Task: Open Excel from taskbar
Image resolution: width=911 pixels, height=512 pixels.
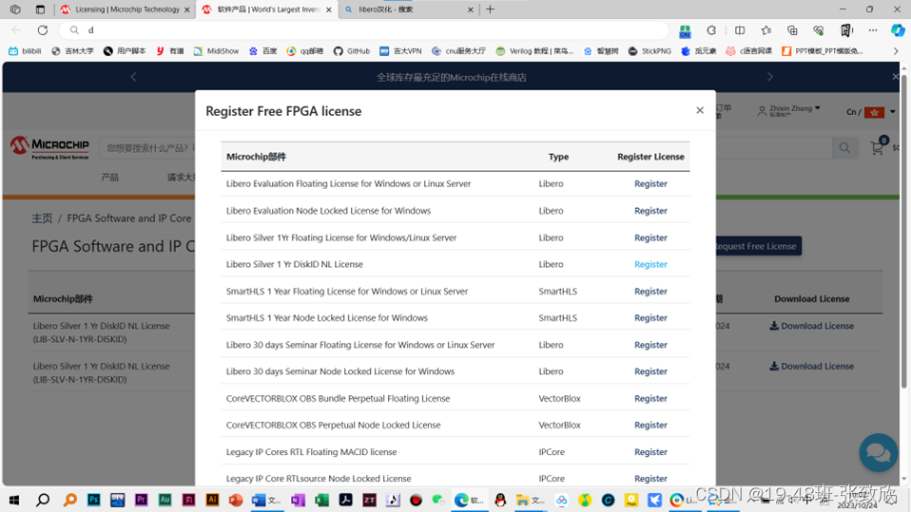Action: point(321,500)
